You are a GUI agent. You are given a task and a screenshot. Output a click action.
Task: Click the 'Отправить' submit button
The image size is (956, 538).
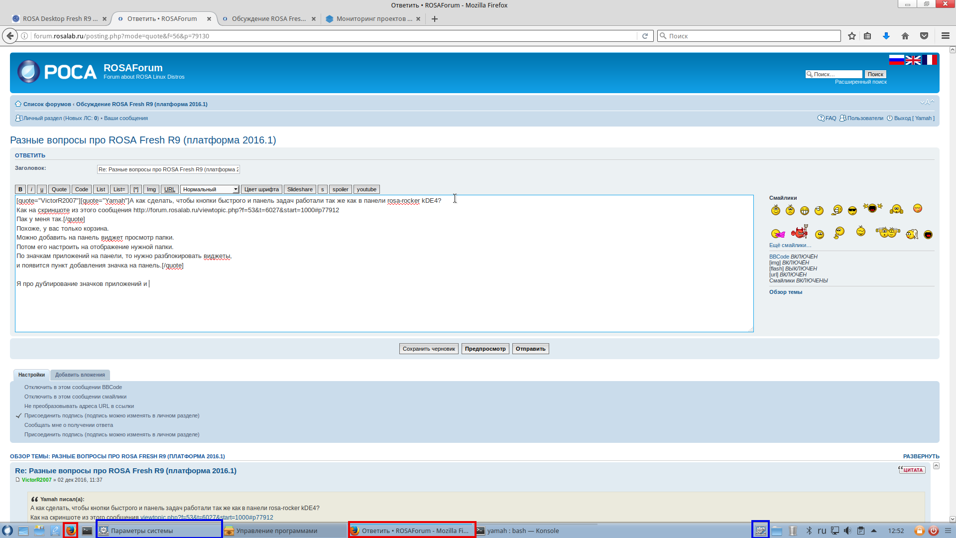coord(530,349)
